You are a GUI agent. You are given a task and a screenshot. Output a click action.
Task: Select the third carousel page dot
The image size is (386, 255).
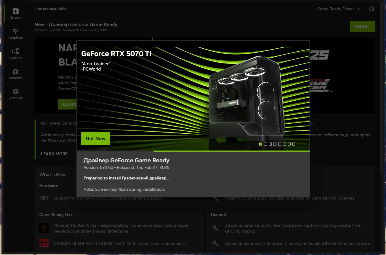pyautogui.click(x=270, y=144)
